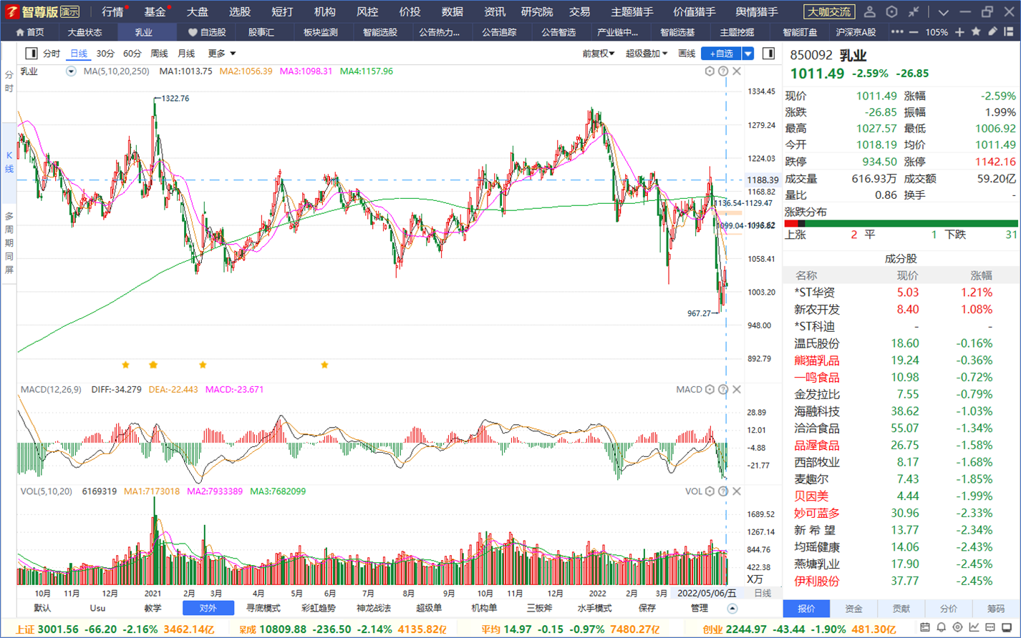Click the 画线 drawing button
Image resolution: width=1021 pixels, height=638 pixels.
click(x=687, y=54)
